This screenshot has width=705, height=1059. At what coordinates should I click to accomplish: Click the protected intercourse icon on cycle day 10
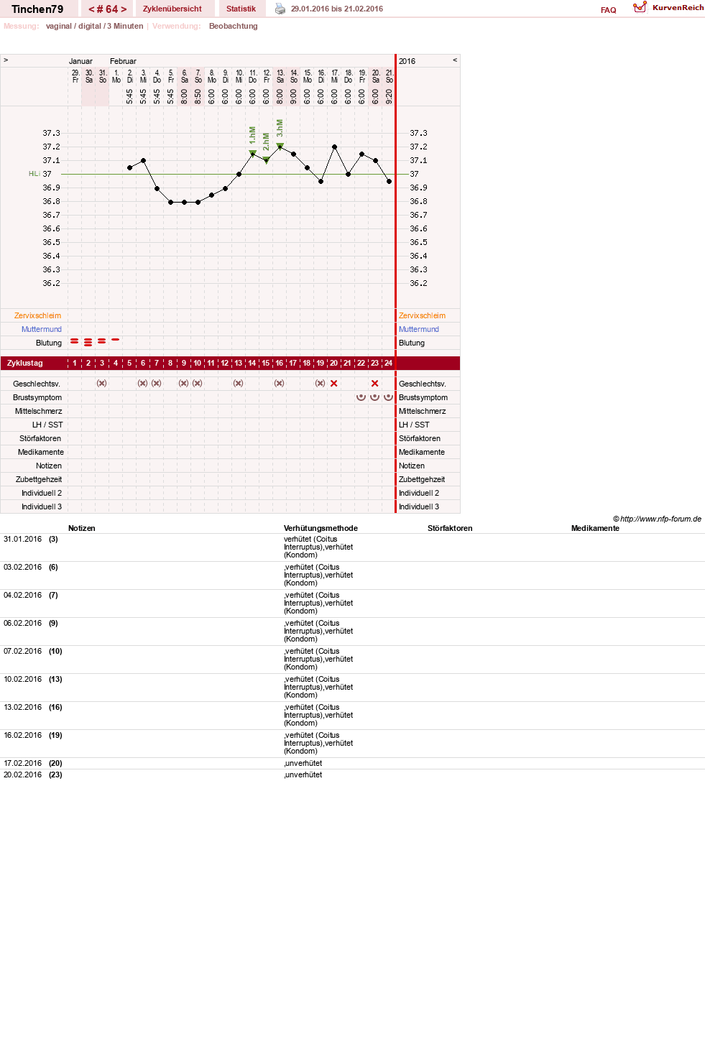(x=198, y=384)
